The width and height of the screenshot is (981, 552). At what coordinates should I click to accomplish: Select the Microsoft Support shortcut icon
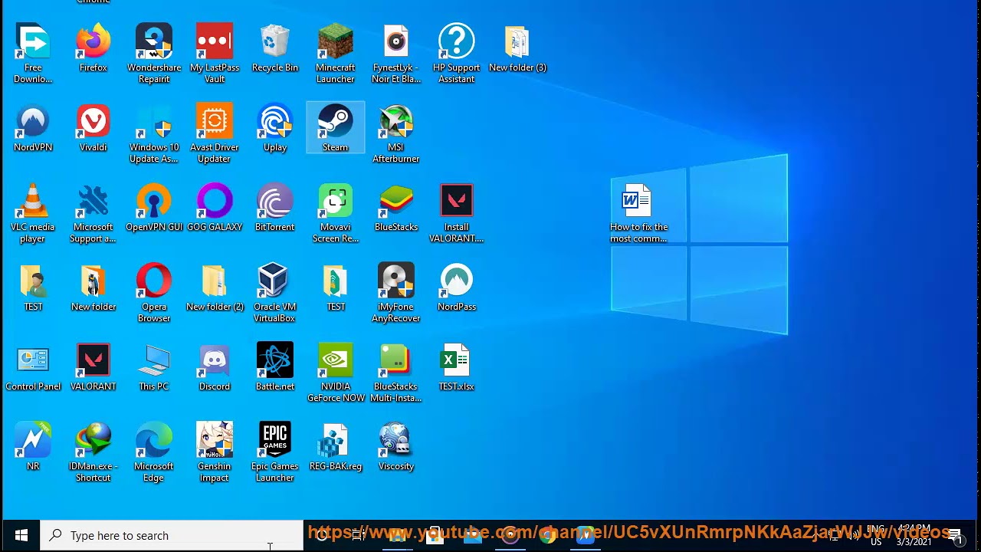(x=94, y=201)
